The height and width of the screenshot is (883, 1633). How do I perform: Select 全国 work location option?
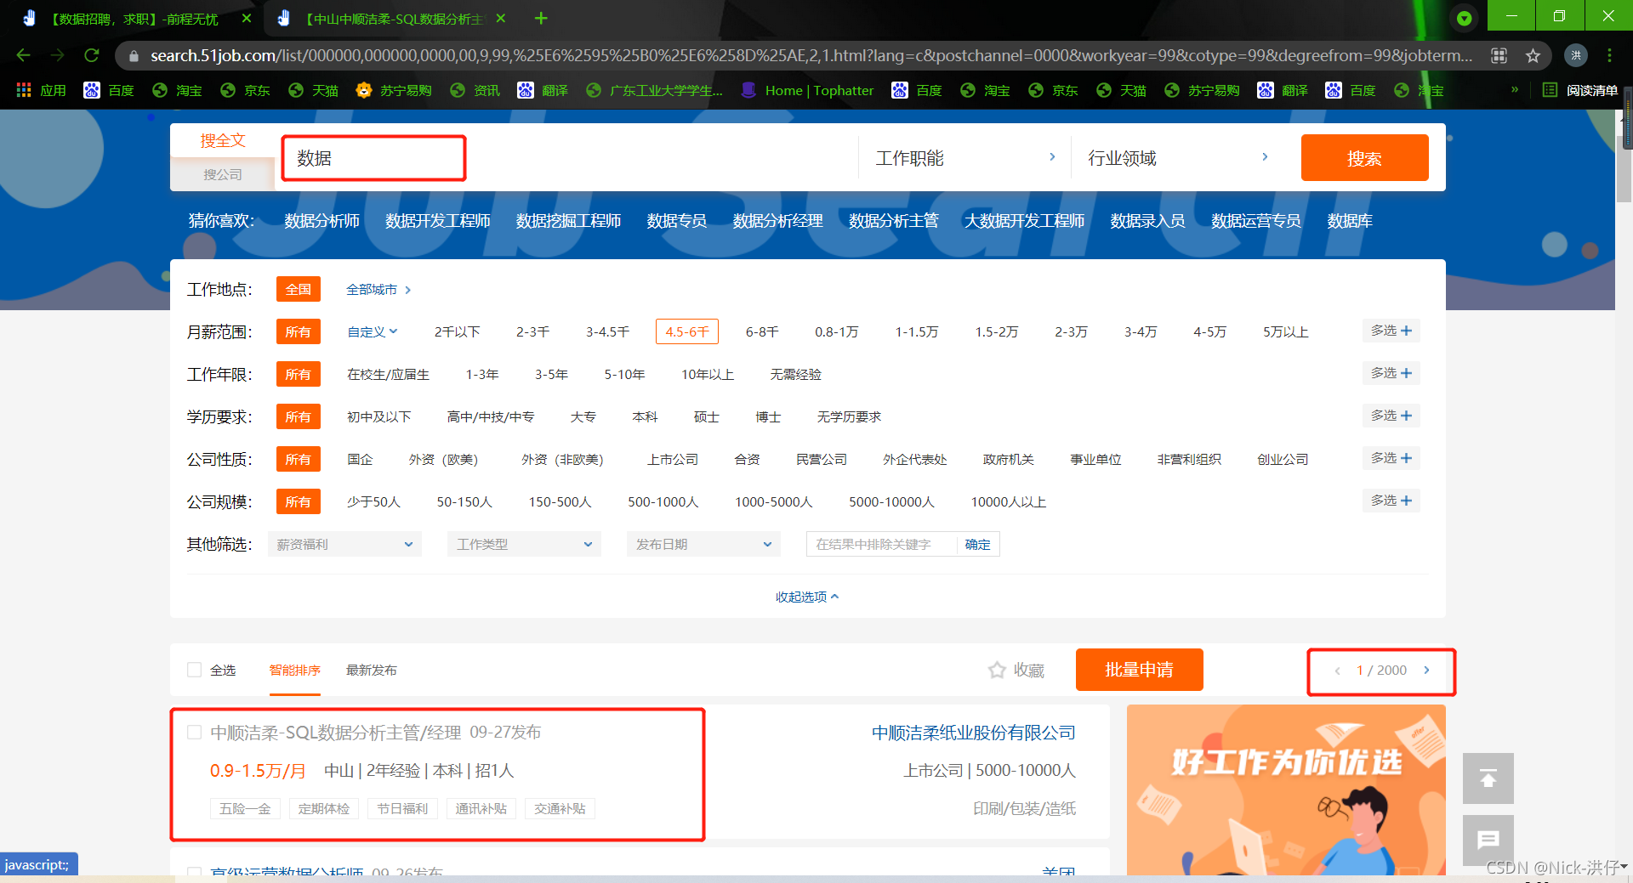click(x=298, y=289)
